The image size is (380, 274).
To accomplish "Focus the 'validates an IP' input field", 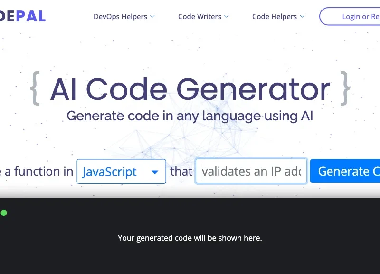I will pos(251,171).
